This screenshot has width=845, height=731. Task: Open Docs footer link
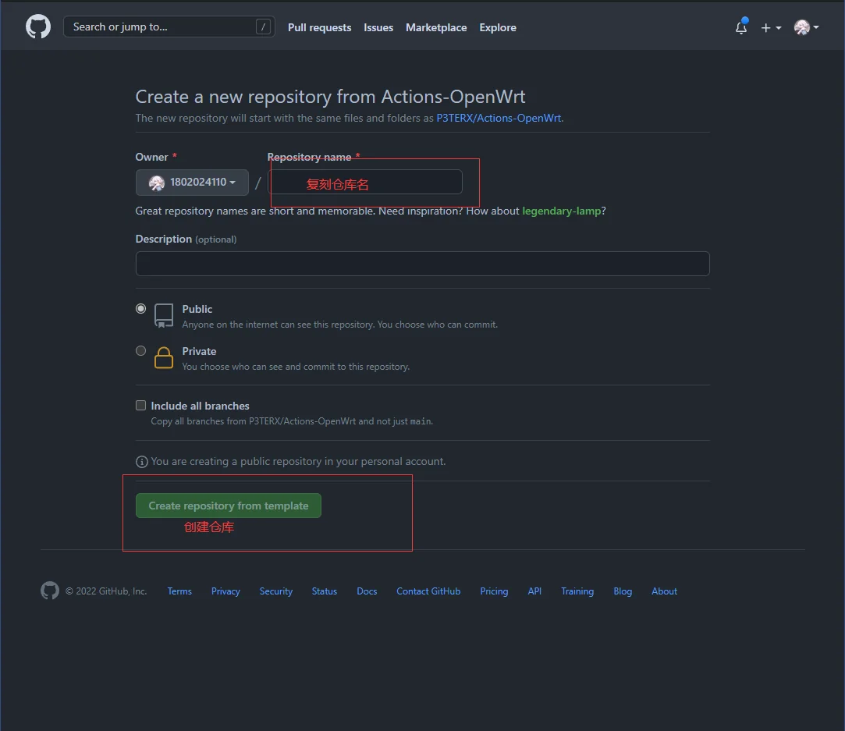coord(367,591)
